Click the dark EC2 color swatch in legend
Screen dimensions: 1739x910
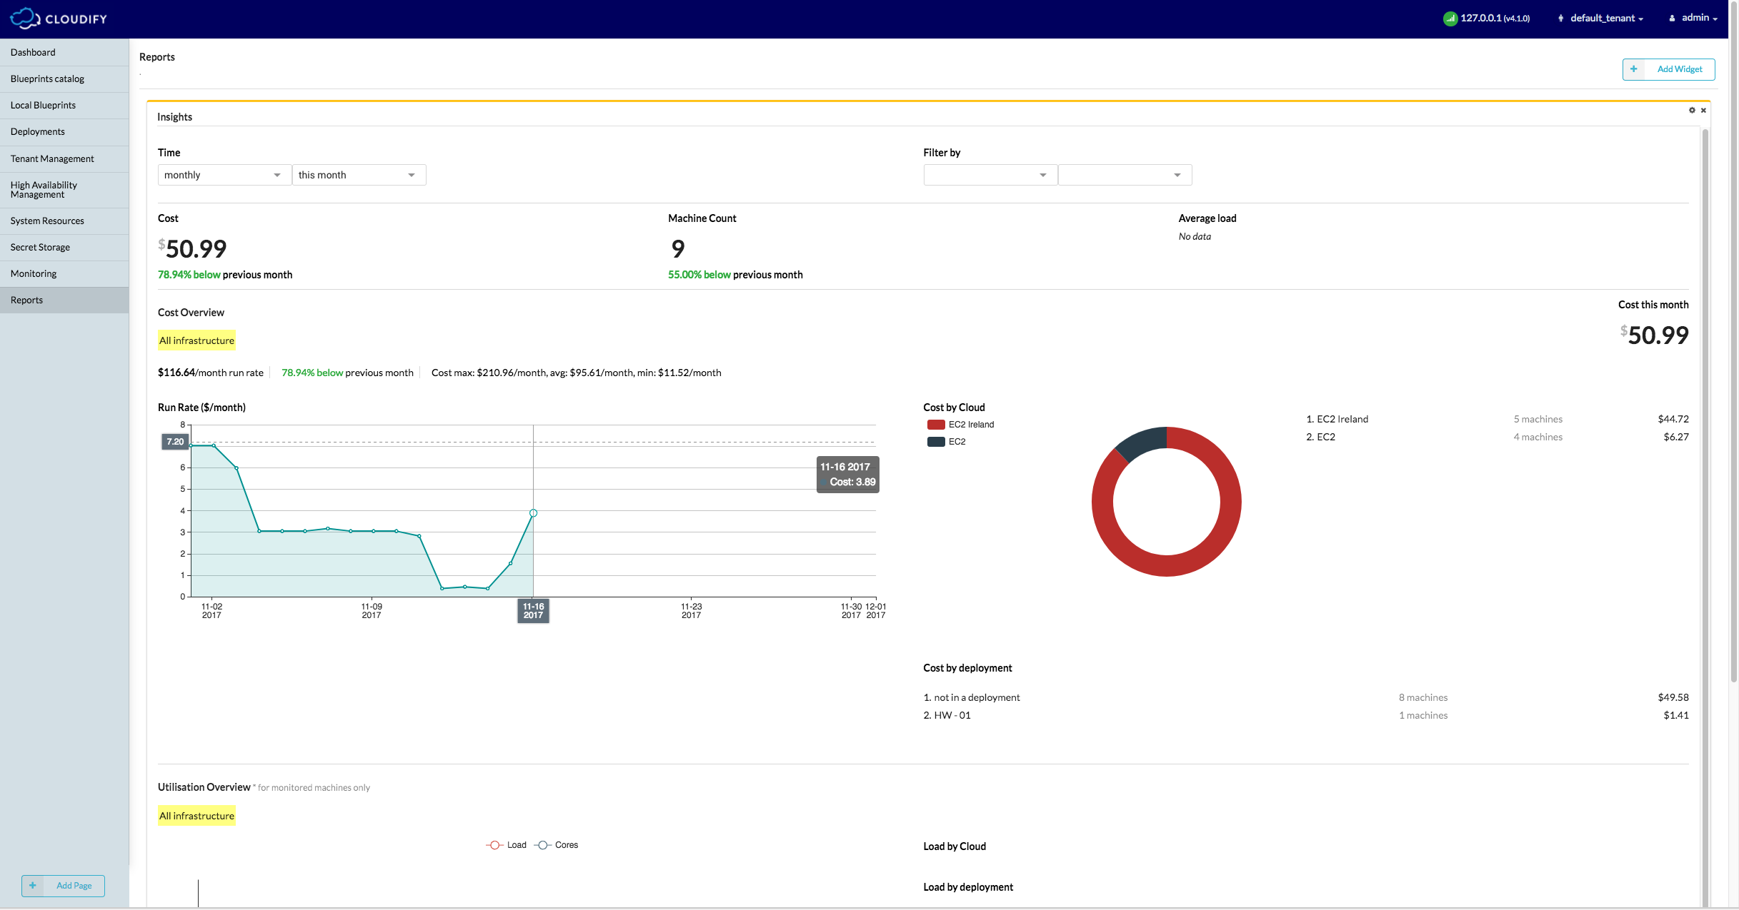click(x=935, y=442)
